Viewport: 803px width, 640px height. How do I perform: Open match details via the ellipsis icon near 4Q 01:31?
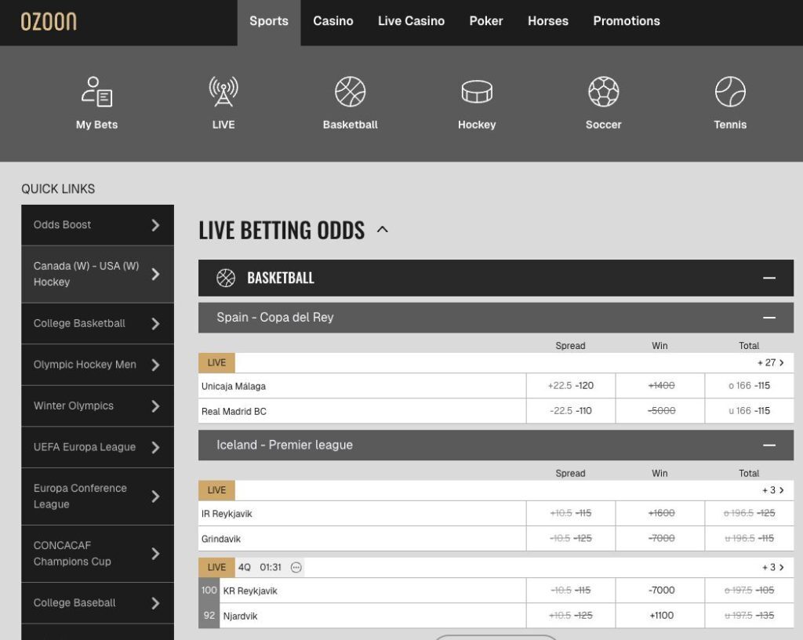coord(295,567)
